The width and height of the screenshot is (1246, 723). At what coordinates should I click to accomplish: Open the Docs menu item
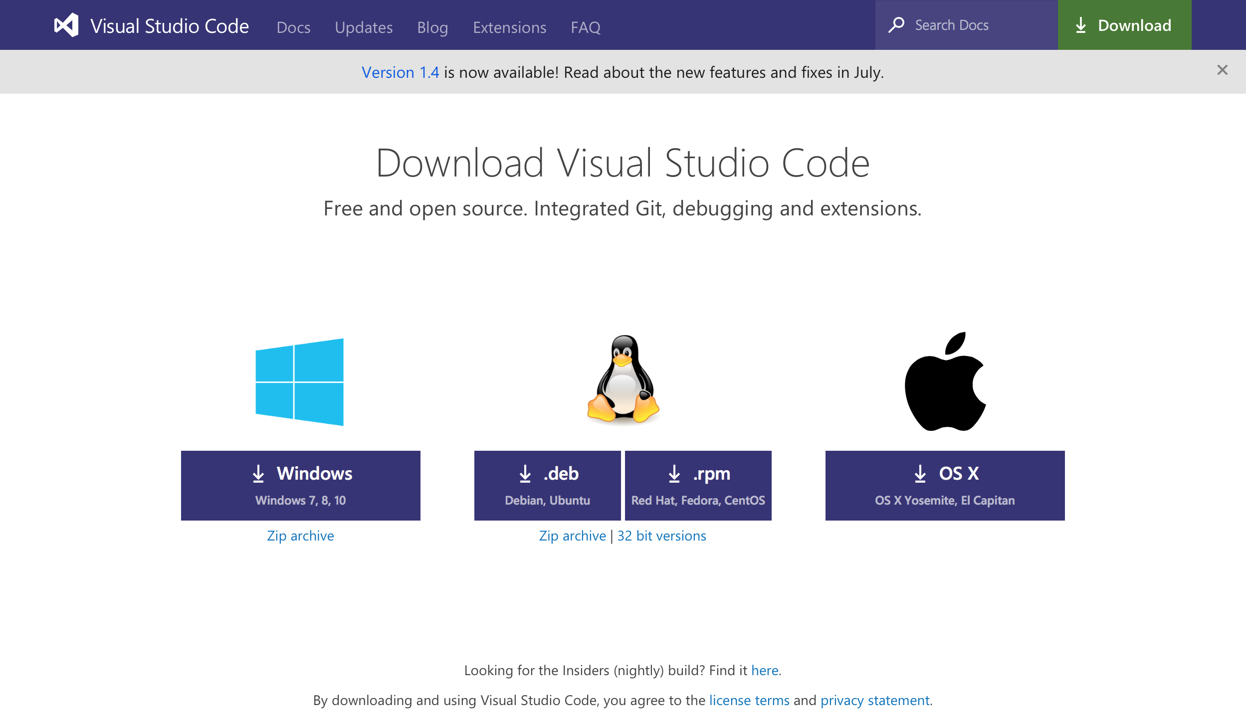293,27
